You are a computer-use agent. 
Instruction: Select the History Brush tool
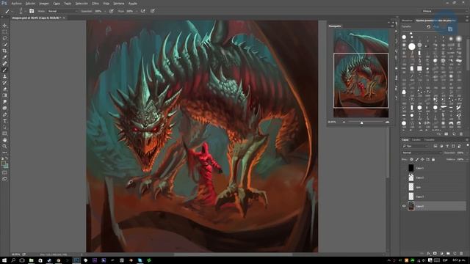[x=4, y=83]
